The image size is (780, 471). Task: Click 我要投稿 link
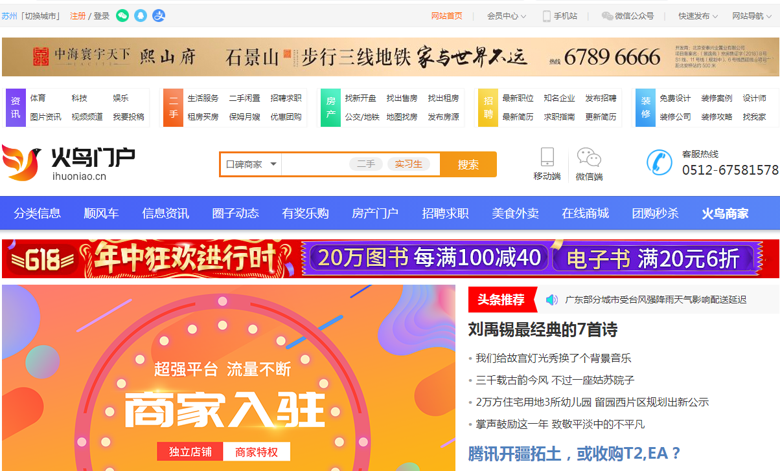(x=128, y=117)
